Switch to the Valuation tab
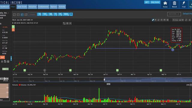Image resolution: width=192 pixels, height=108 pixels. pyautogui.click(x=32, y=7)
